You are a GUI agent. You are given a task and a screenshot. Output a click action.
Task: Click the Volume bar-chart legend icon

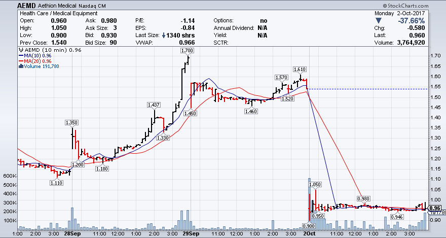click(20, 65)
